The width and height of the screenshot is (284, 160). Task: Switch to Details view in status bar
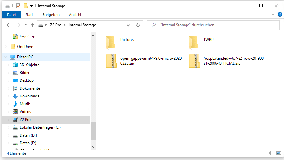[x=272, y=153]
